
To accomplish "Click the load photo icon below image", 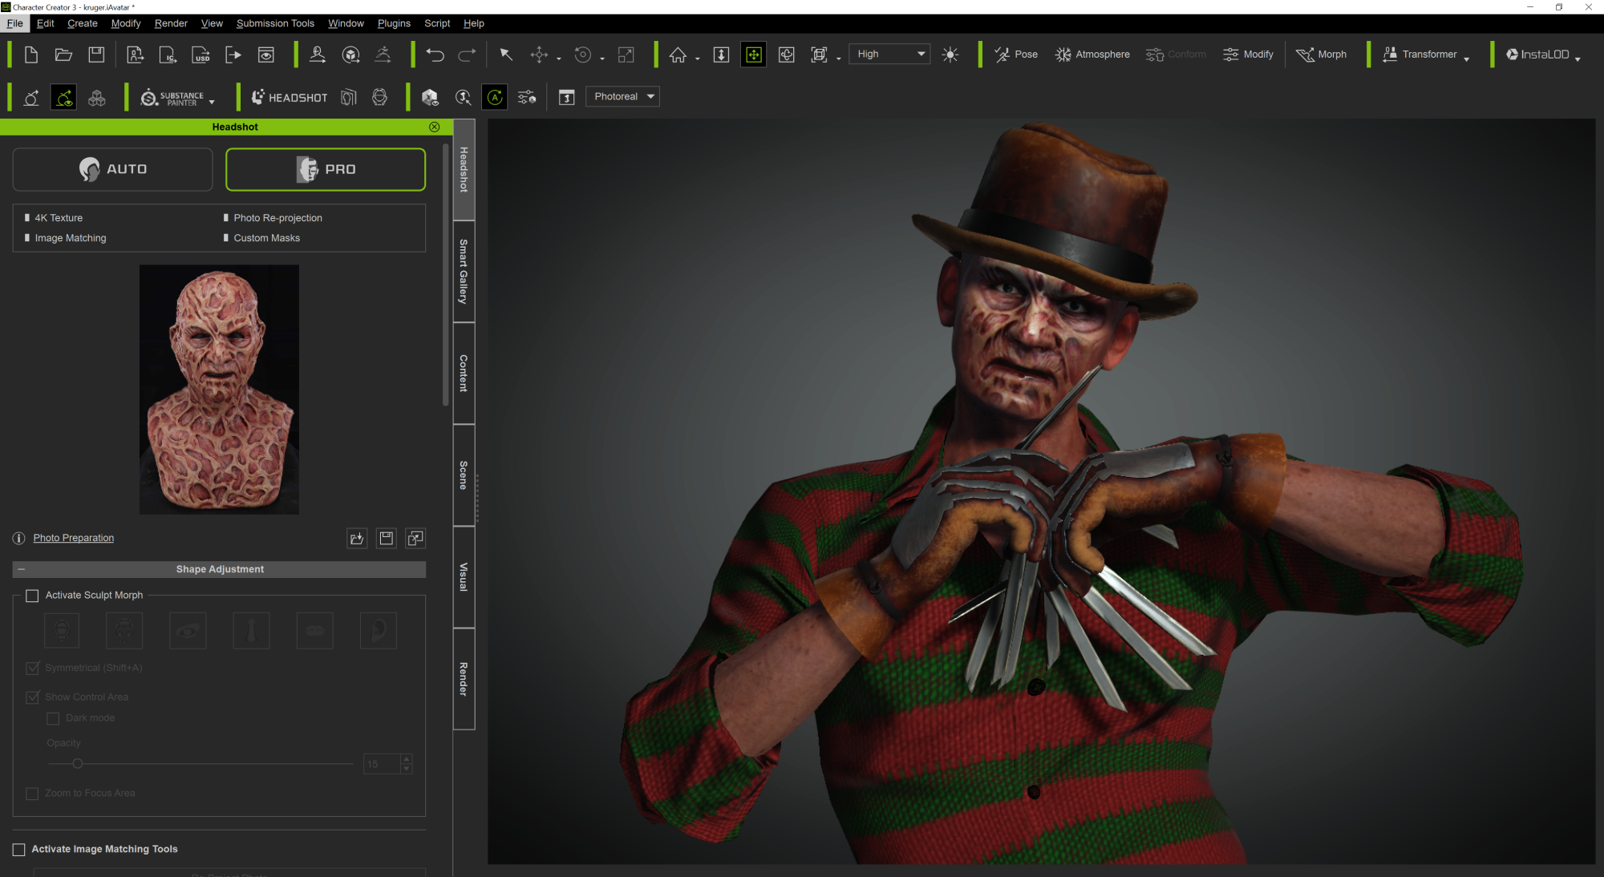I will [x=357, y=538].
